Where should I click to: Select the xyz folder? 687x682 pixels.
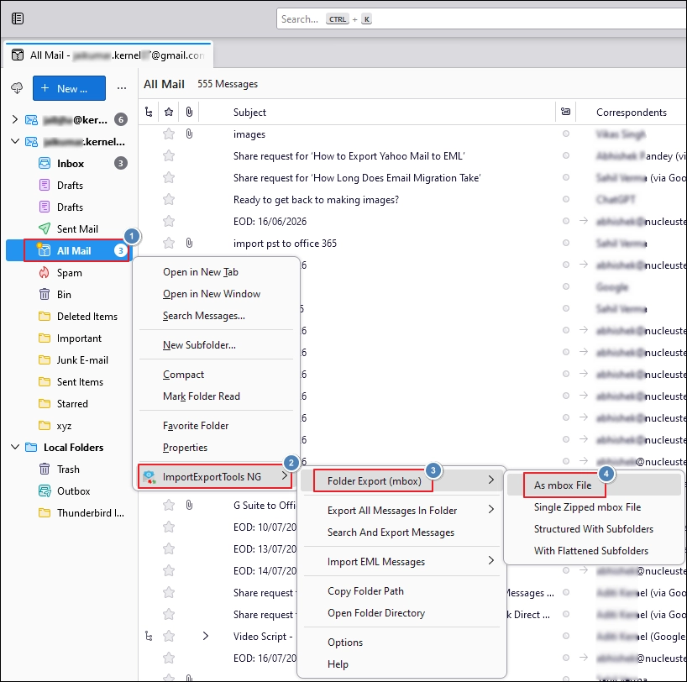click(64, 426)
